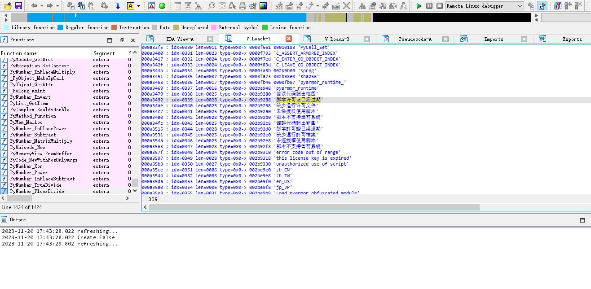Open the rainbow color settings icon

(x=263, y=6)
